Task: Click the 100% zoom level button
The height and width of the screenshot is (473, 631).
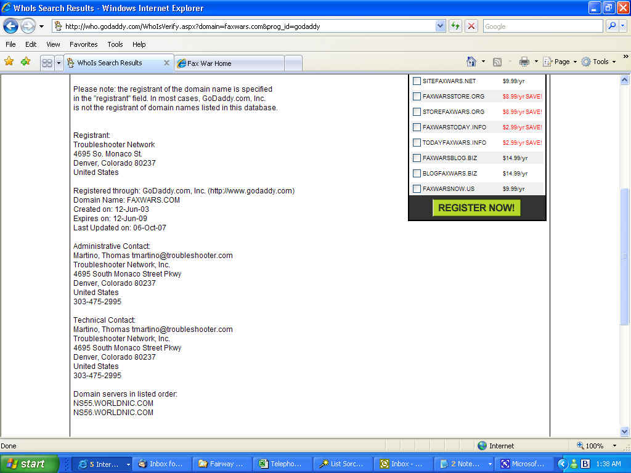Action: [x=590, y=446]
